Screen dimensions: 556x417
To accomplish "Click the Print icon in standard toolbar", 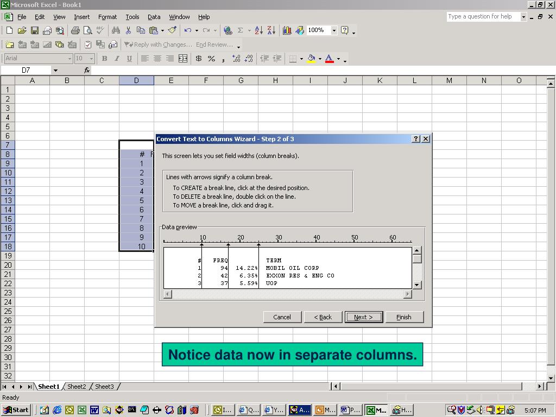I will pos(75,30).
